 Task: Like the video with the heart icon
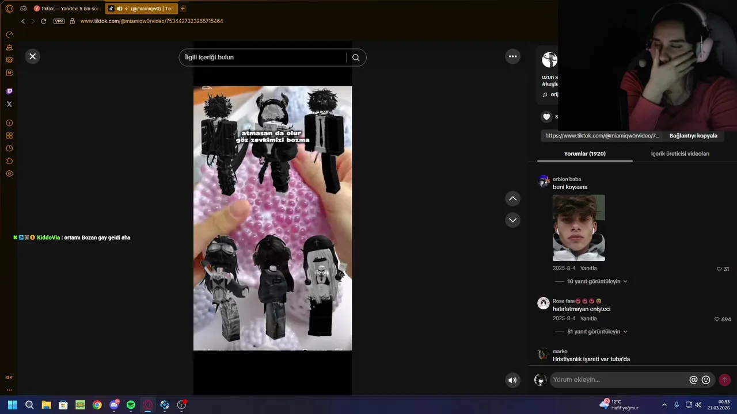click(x=546, y=117)
